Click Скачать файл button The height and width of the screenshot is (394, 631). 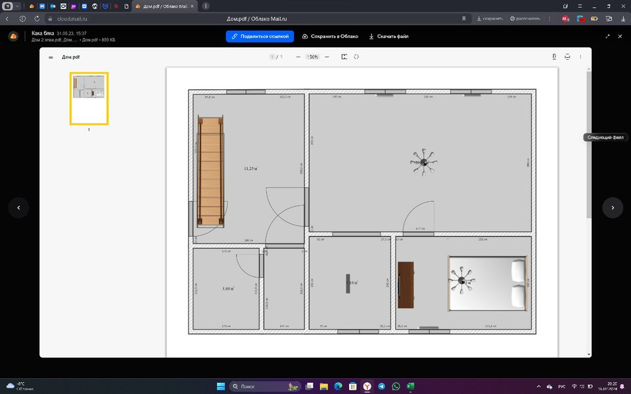pos(388,37)
